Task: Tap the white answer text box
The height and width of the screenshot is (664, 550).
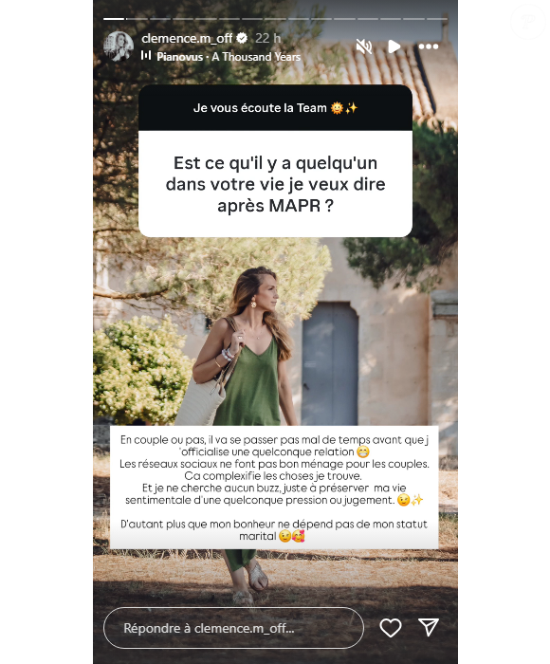Action: (274, 488)
